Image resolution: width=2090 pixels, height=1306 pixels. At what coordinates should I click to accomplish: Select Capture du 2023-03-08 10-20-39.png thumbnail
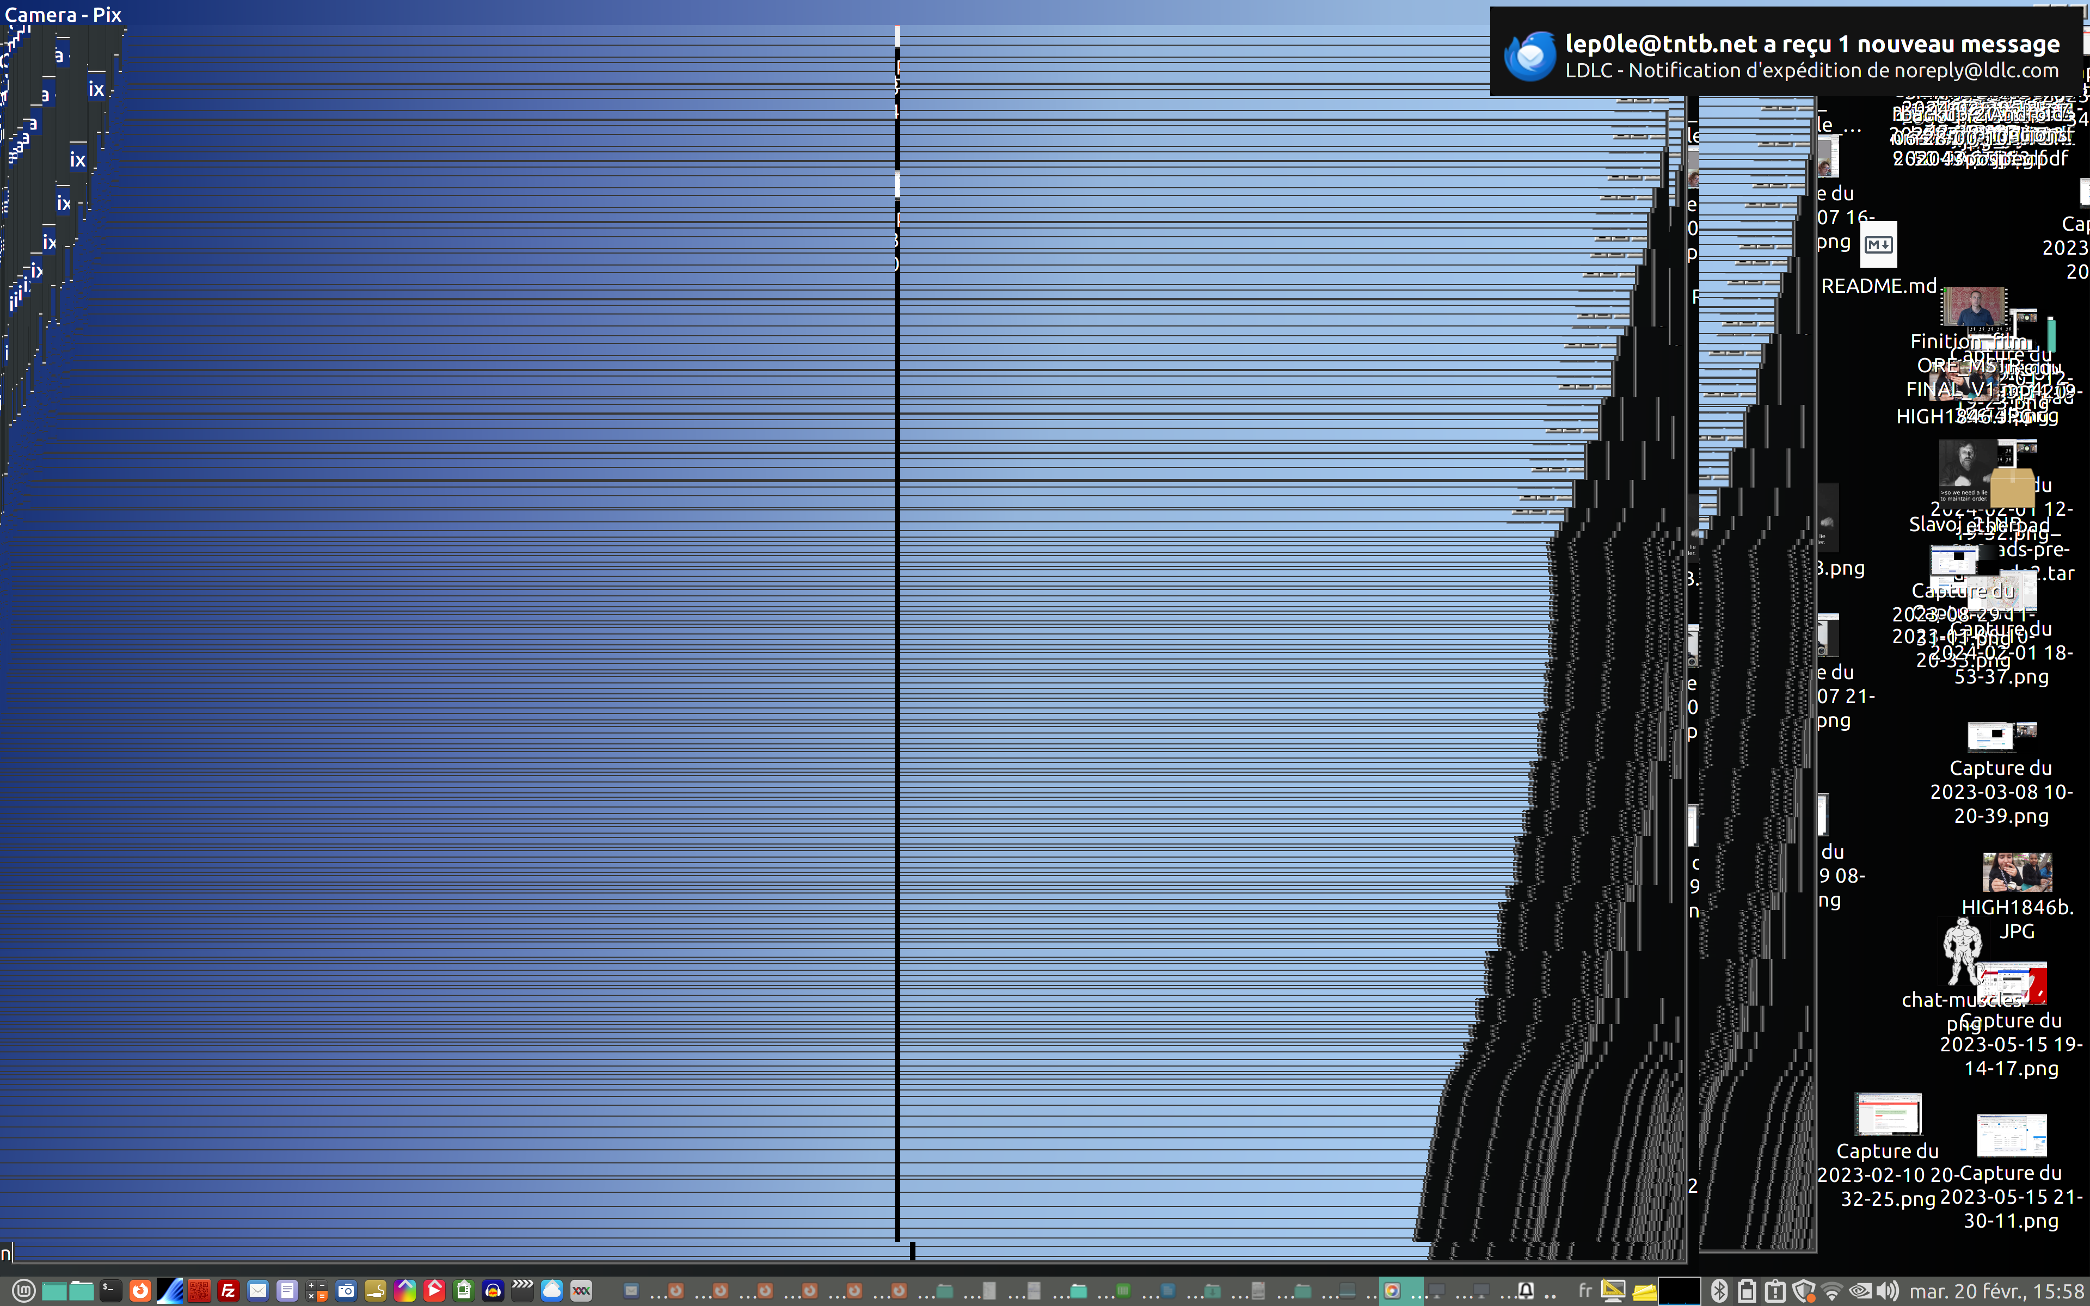[x=2000, y=736]
